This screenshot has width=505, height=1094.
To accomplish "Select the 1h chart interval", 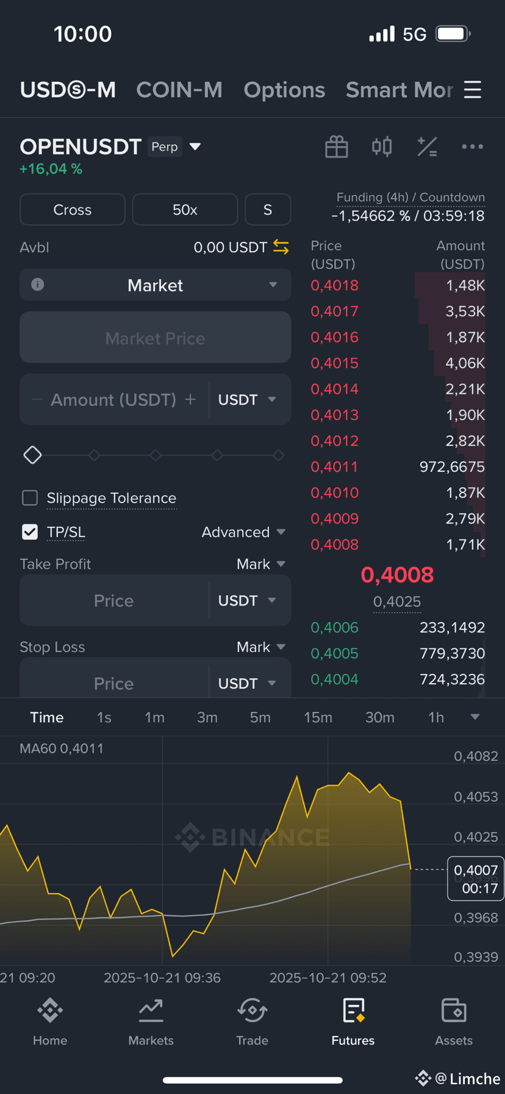I will [435, 717].
